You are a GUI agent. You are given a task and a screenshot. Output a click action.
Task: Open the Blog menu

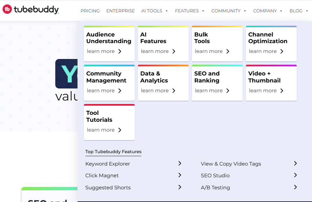(x=296, y=11)
